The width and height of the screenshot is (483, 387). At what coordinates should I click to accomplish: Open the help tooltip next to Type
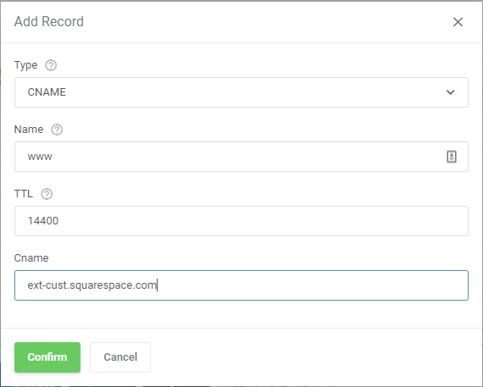pos(51,65)
